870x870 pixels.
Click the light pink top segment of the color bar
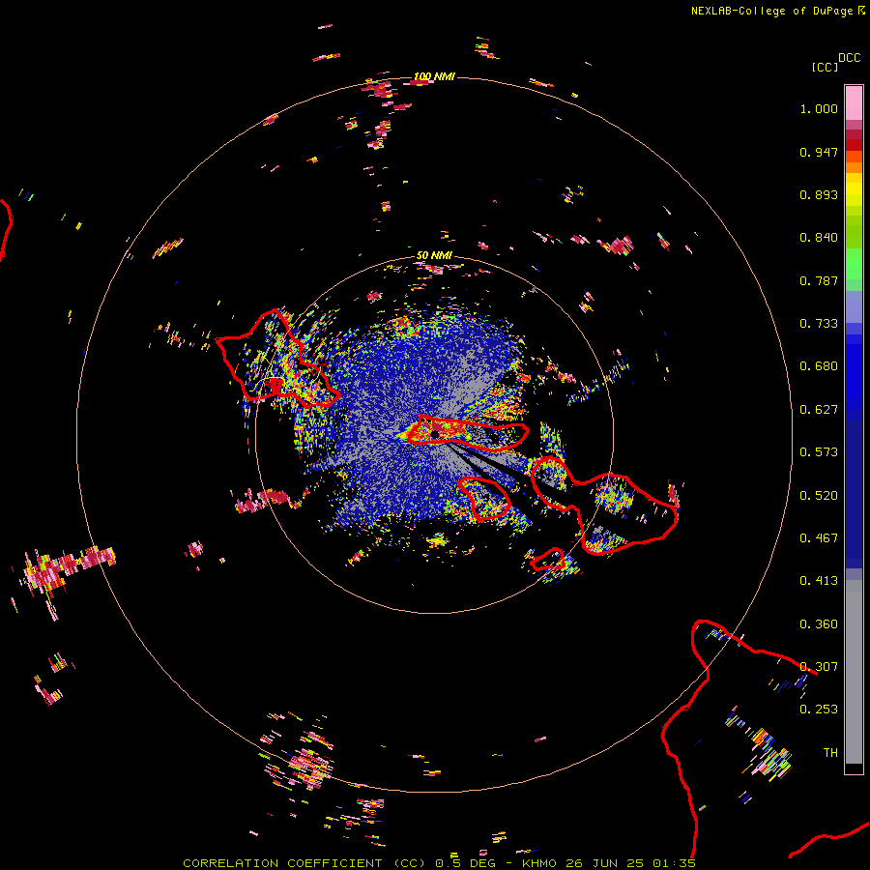pyautogui.click(x=854, y=102)
